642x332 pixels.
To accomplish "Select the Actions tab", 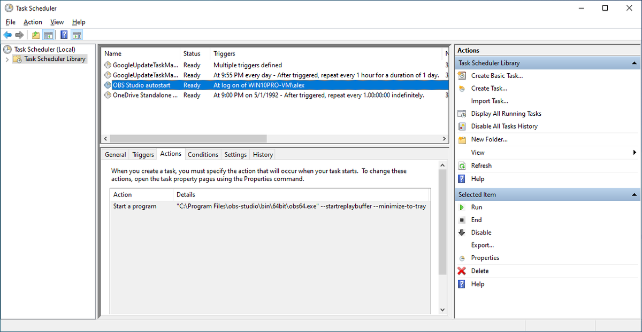I will [x=171, y=154].
